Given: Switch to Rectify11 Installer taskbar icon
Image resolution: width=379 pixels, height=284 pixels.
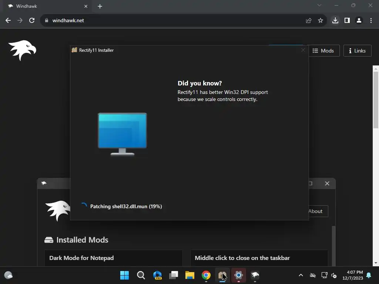Looking at the screenshot, I should tap(222, 275).
